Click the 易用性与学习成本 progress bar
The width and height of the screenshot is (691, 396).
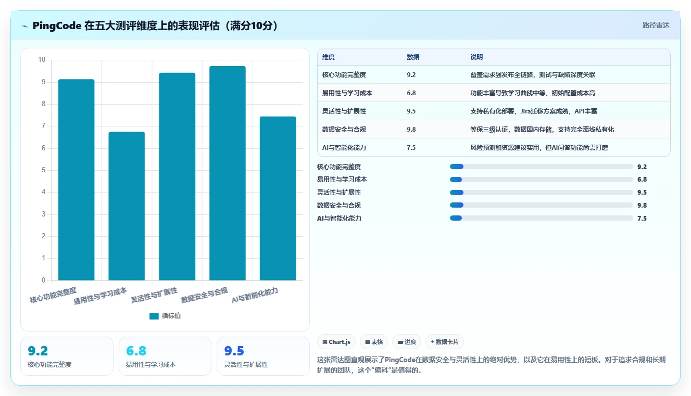coord(542,180)
